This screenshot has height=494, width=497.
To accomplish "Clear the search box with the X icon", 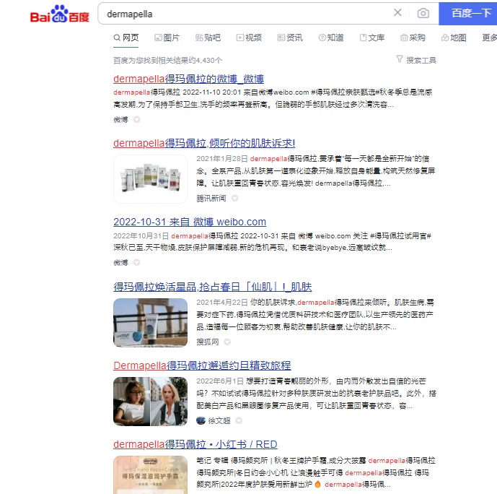I will tap(397, 13).
